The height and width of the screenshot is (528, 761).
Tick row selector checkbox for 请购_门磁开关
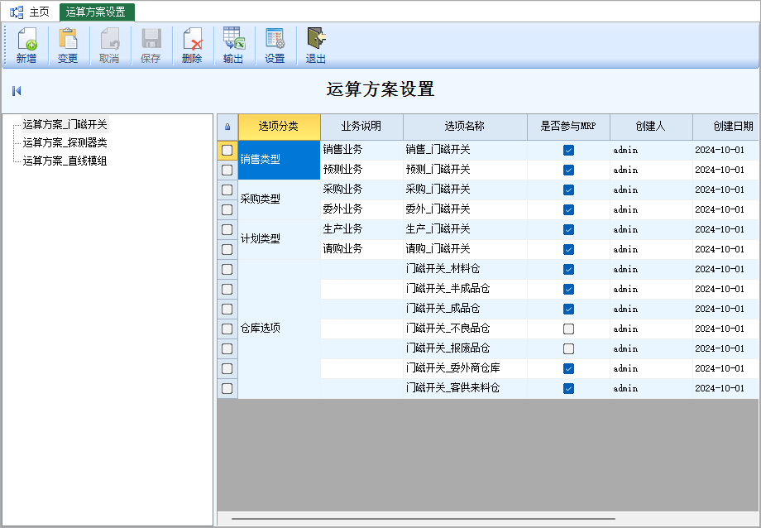coord(227,249)
